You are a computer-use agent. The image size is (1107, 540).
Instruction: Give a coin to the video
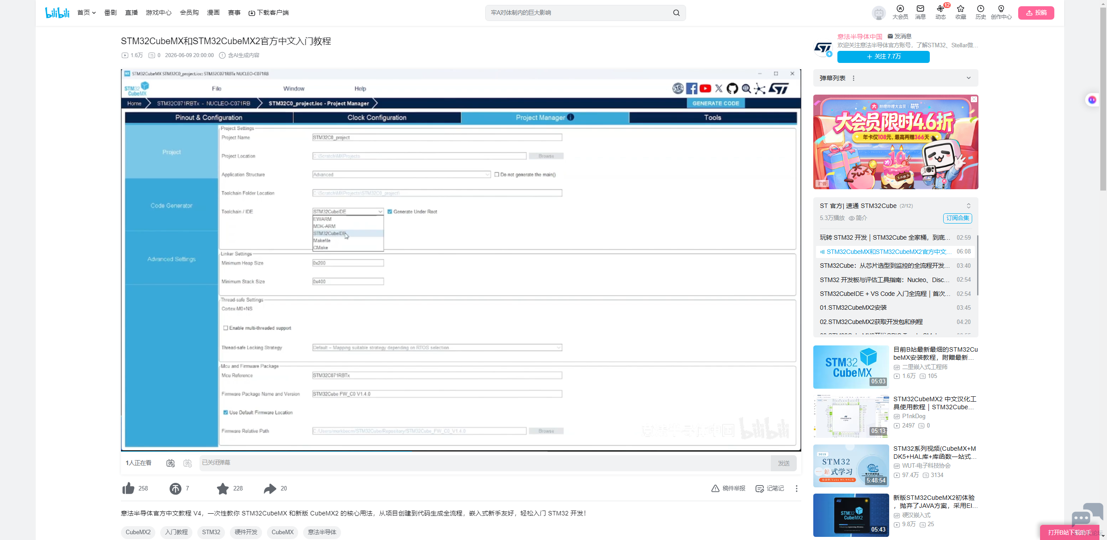click(x=175, y=489)
